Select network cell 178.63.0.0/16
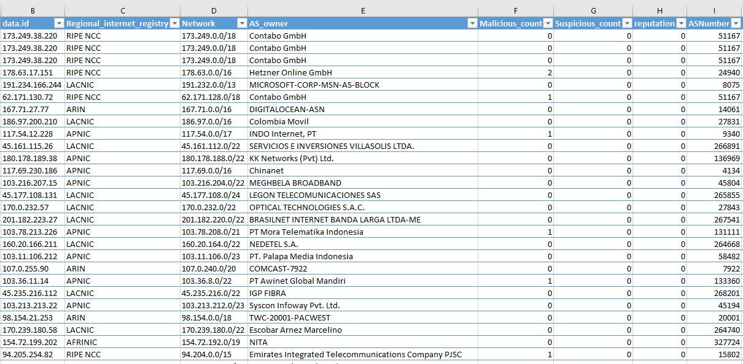 (214, 72)
